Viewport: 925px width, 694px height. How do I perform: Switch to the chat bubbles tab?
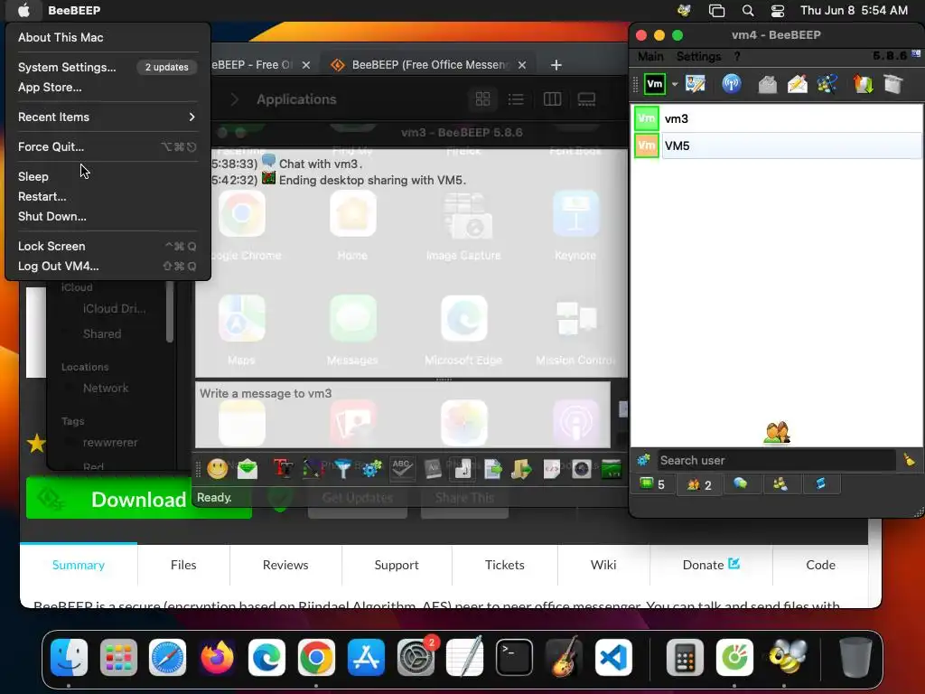741,484
